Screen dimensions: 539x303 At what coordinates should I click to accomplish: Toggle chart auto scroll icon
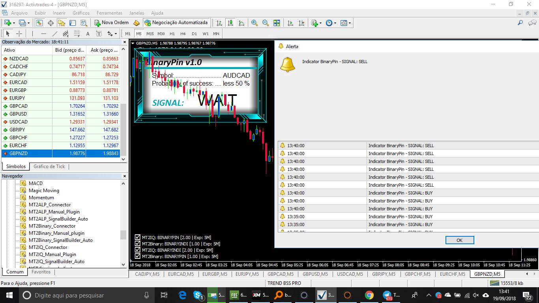point(290,23)
